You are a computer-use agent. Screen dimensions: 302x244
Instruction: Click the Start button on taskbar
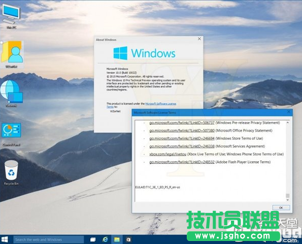(5, 239)
